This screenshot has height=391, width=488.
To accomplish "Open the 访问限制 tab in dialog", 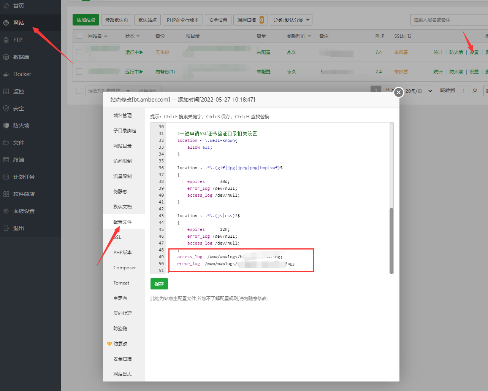I will pos(123,161).
